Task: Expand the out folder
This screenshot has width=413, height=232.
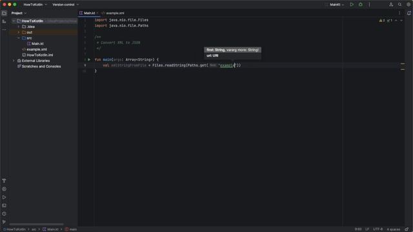Action: [19, 32]
